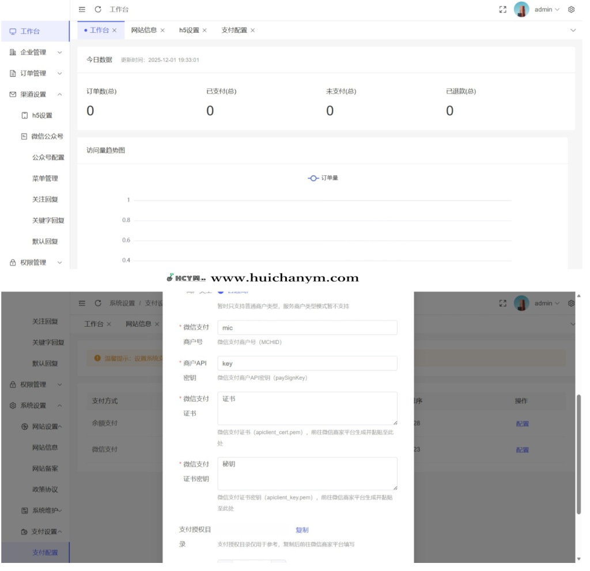Click the 微信支付证书 text area
Screen dimensions: 590x571
click(307, 408)
